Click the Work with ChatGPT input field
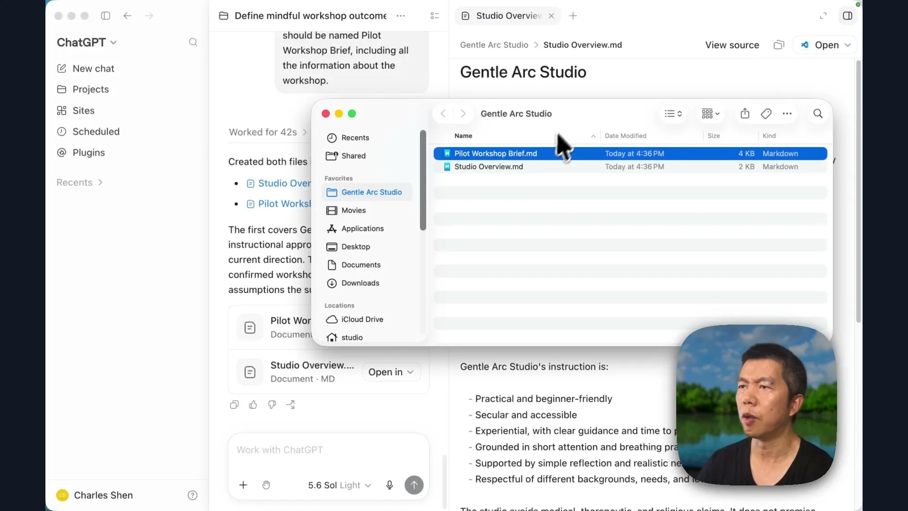 (328, 450)
